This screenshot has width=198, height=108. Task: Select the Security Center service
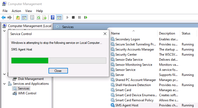click(x=126, y=55)
